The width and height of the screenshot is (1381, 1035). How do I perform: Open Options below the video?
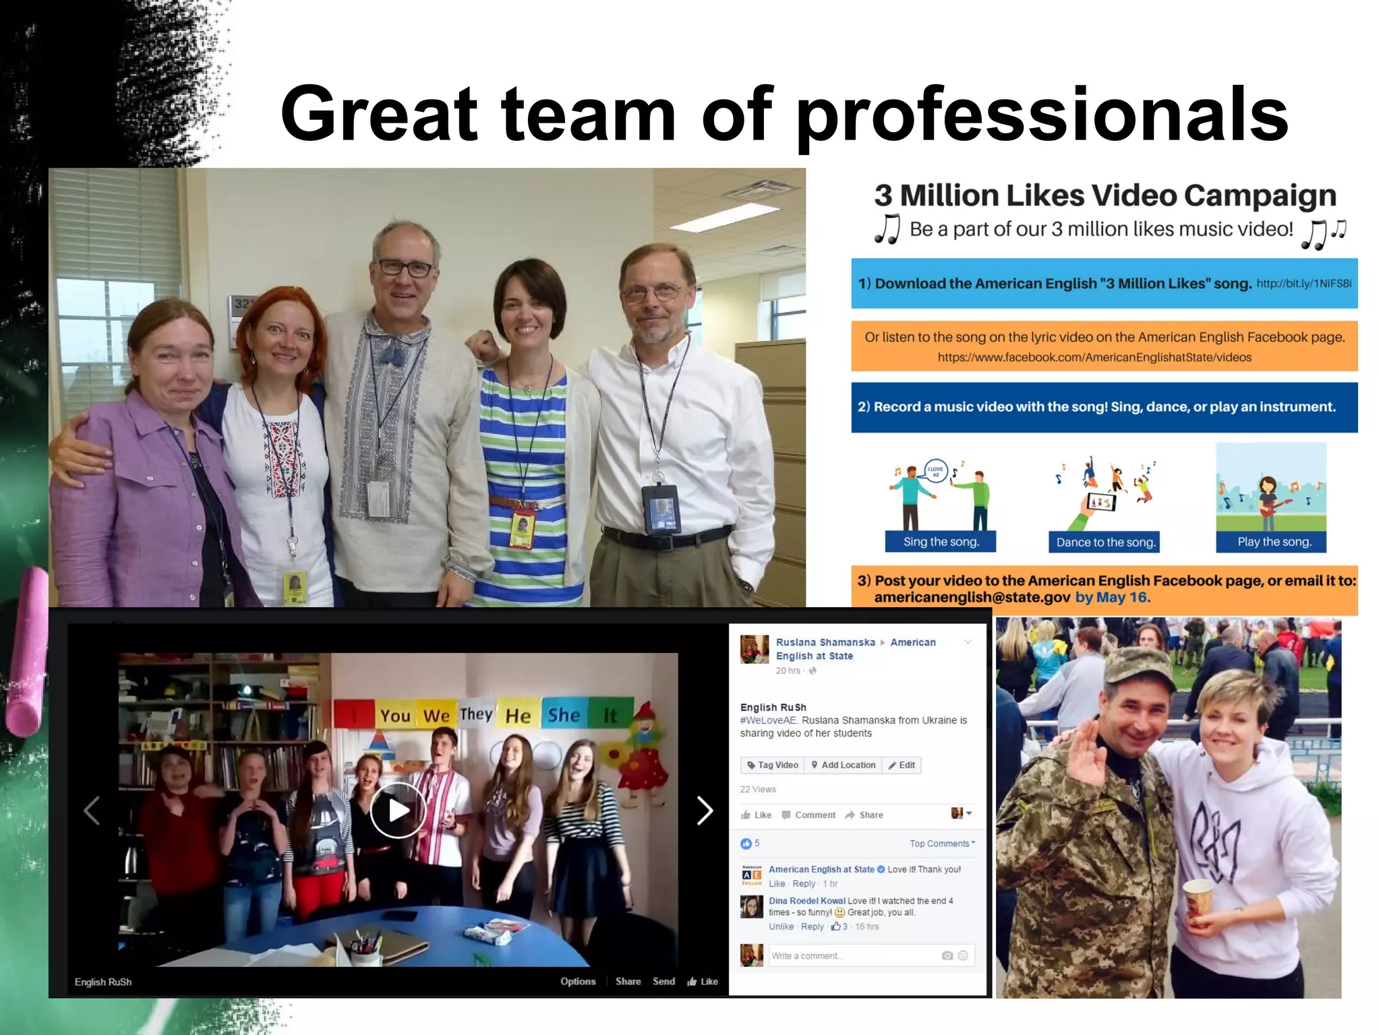pos(578,981)
